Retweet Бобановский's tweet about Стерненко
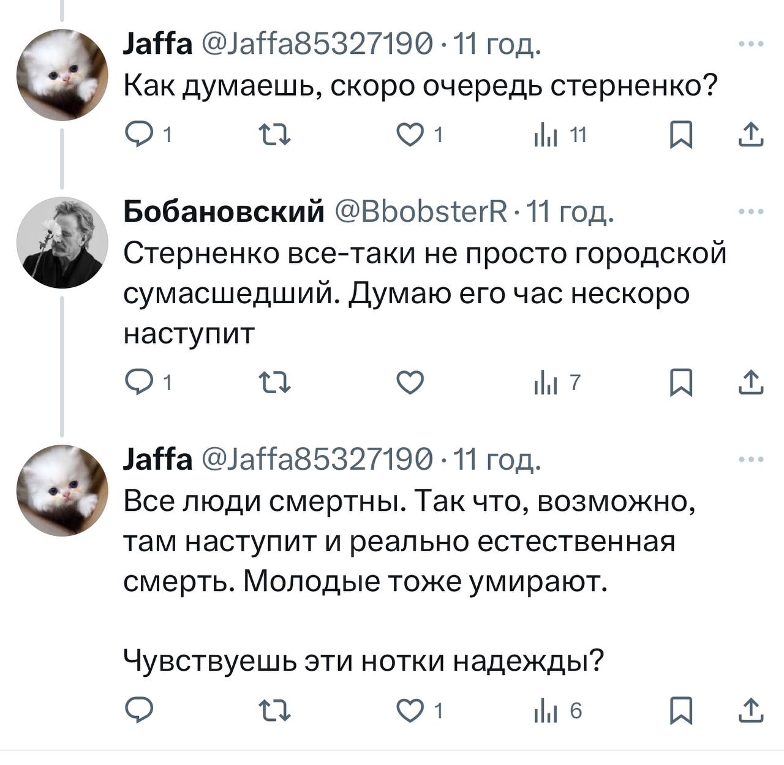Screen dimensions: 784x765 tap(274, 383)
